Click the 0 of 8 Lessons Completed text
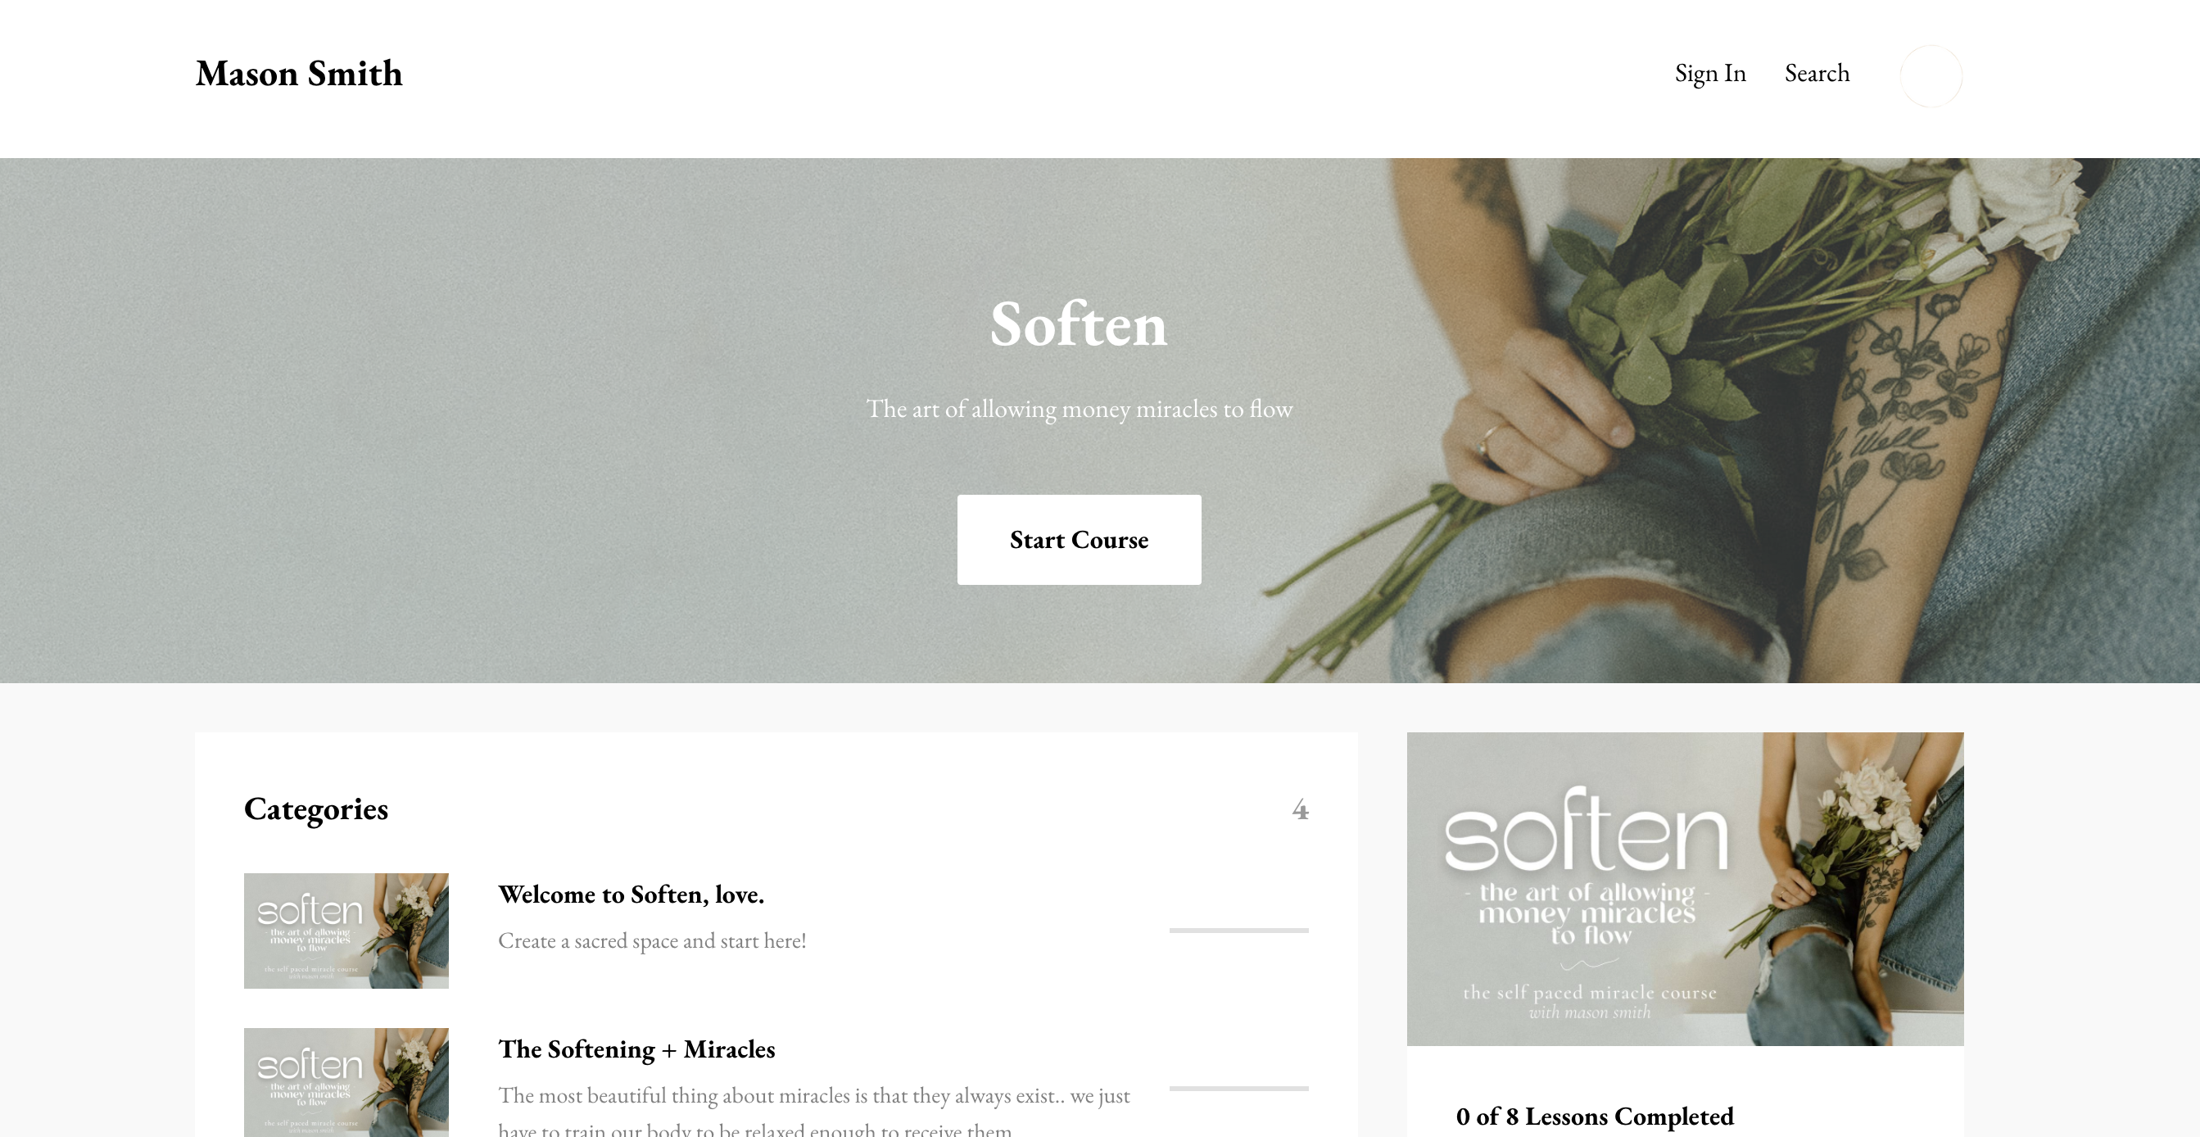 (1595, 1117)
